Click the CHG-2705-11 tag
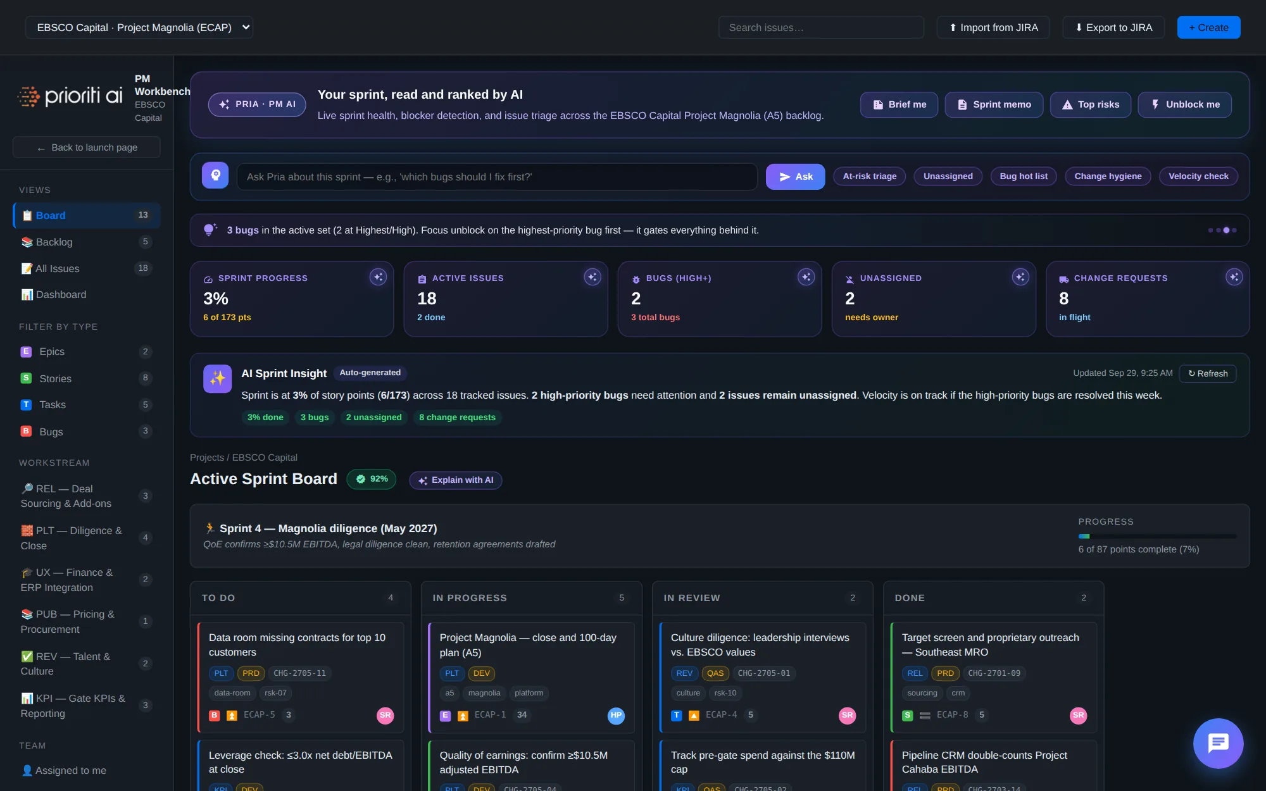The height and width of the screenshot is (791, 1266). [299, 673]
